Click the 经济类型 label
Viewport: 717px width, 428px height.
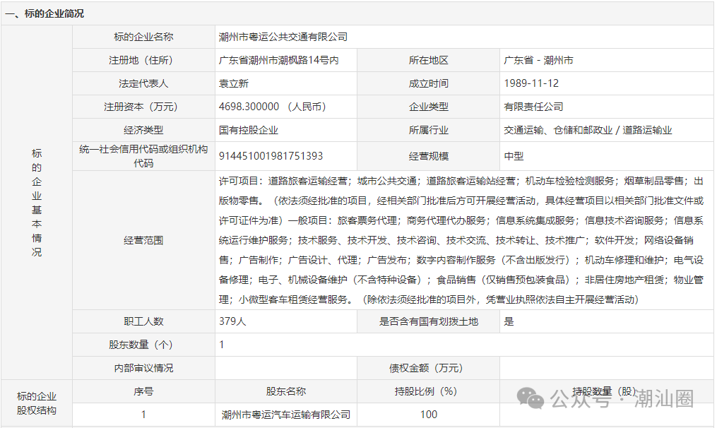143,131
